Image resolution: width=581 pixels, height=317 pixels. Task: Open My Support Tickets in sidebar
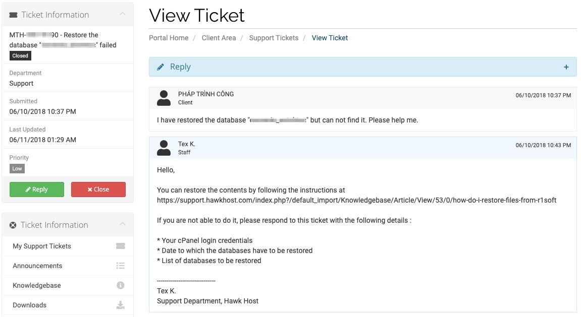[68, 246]
